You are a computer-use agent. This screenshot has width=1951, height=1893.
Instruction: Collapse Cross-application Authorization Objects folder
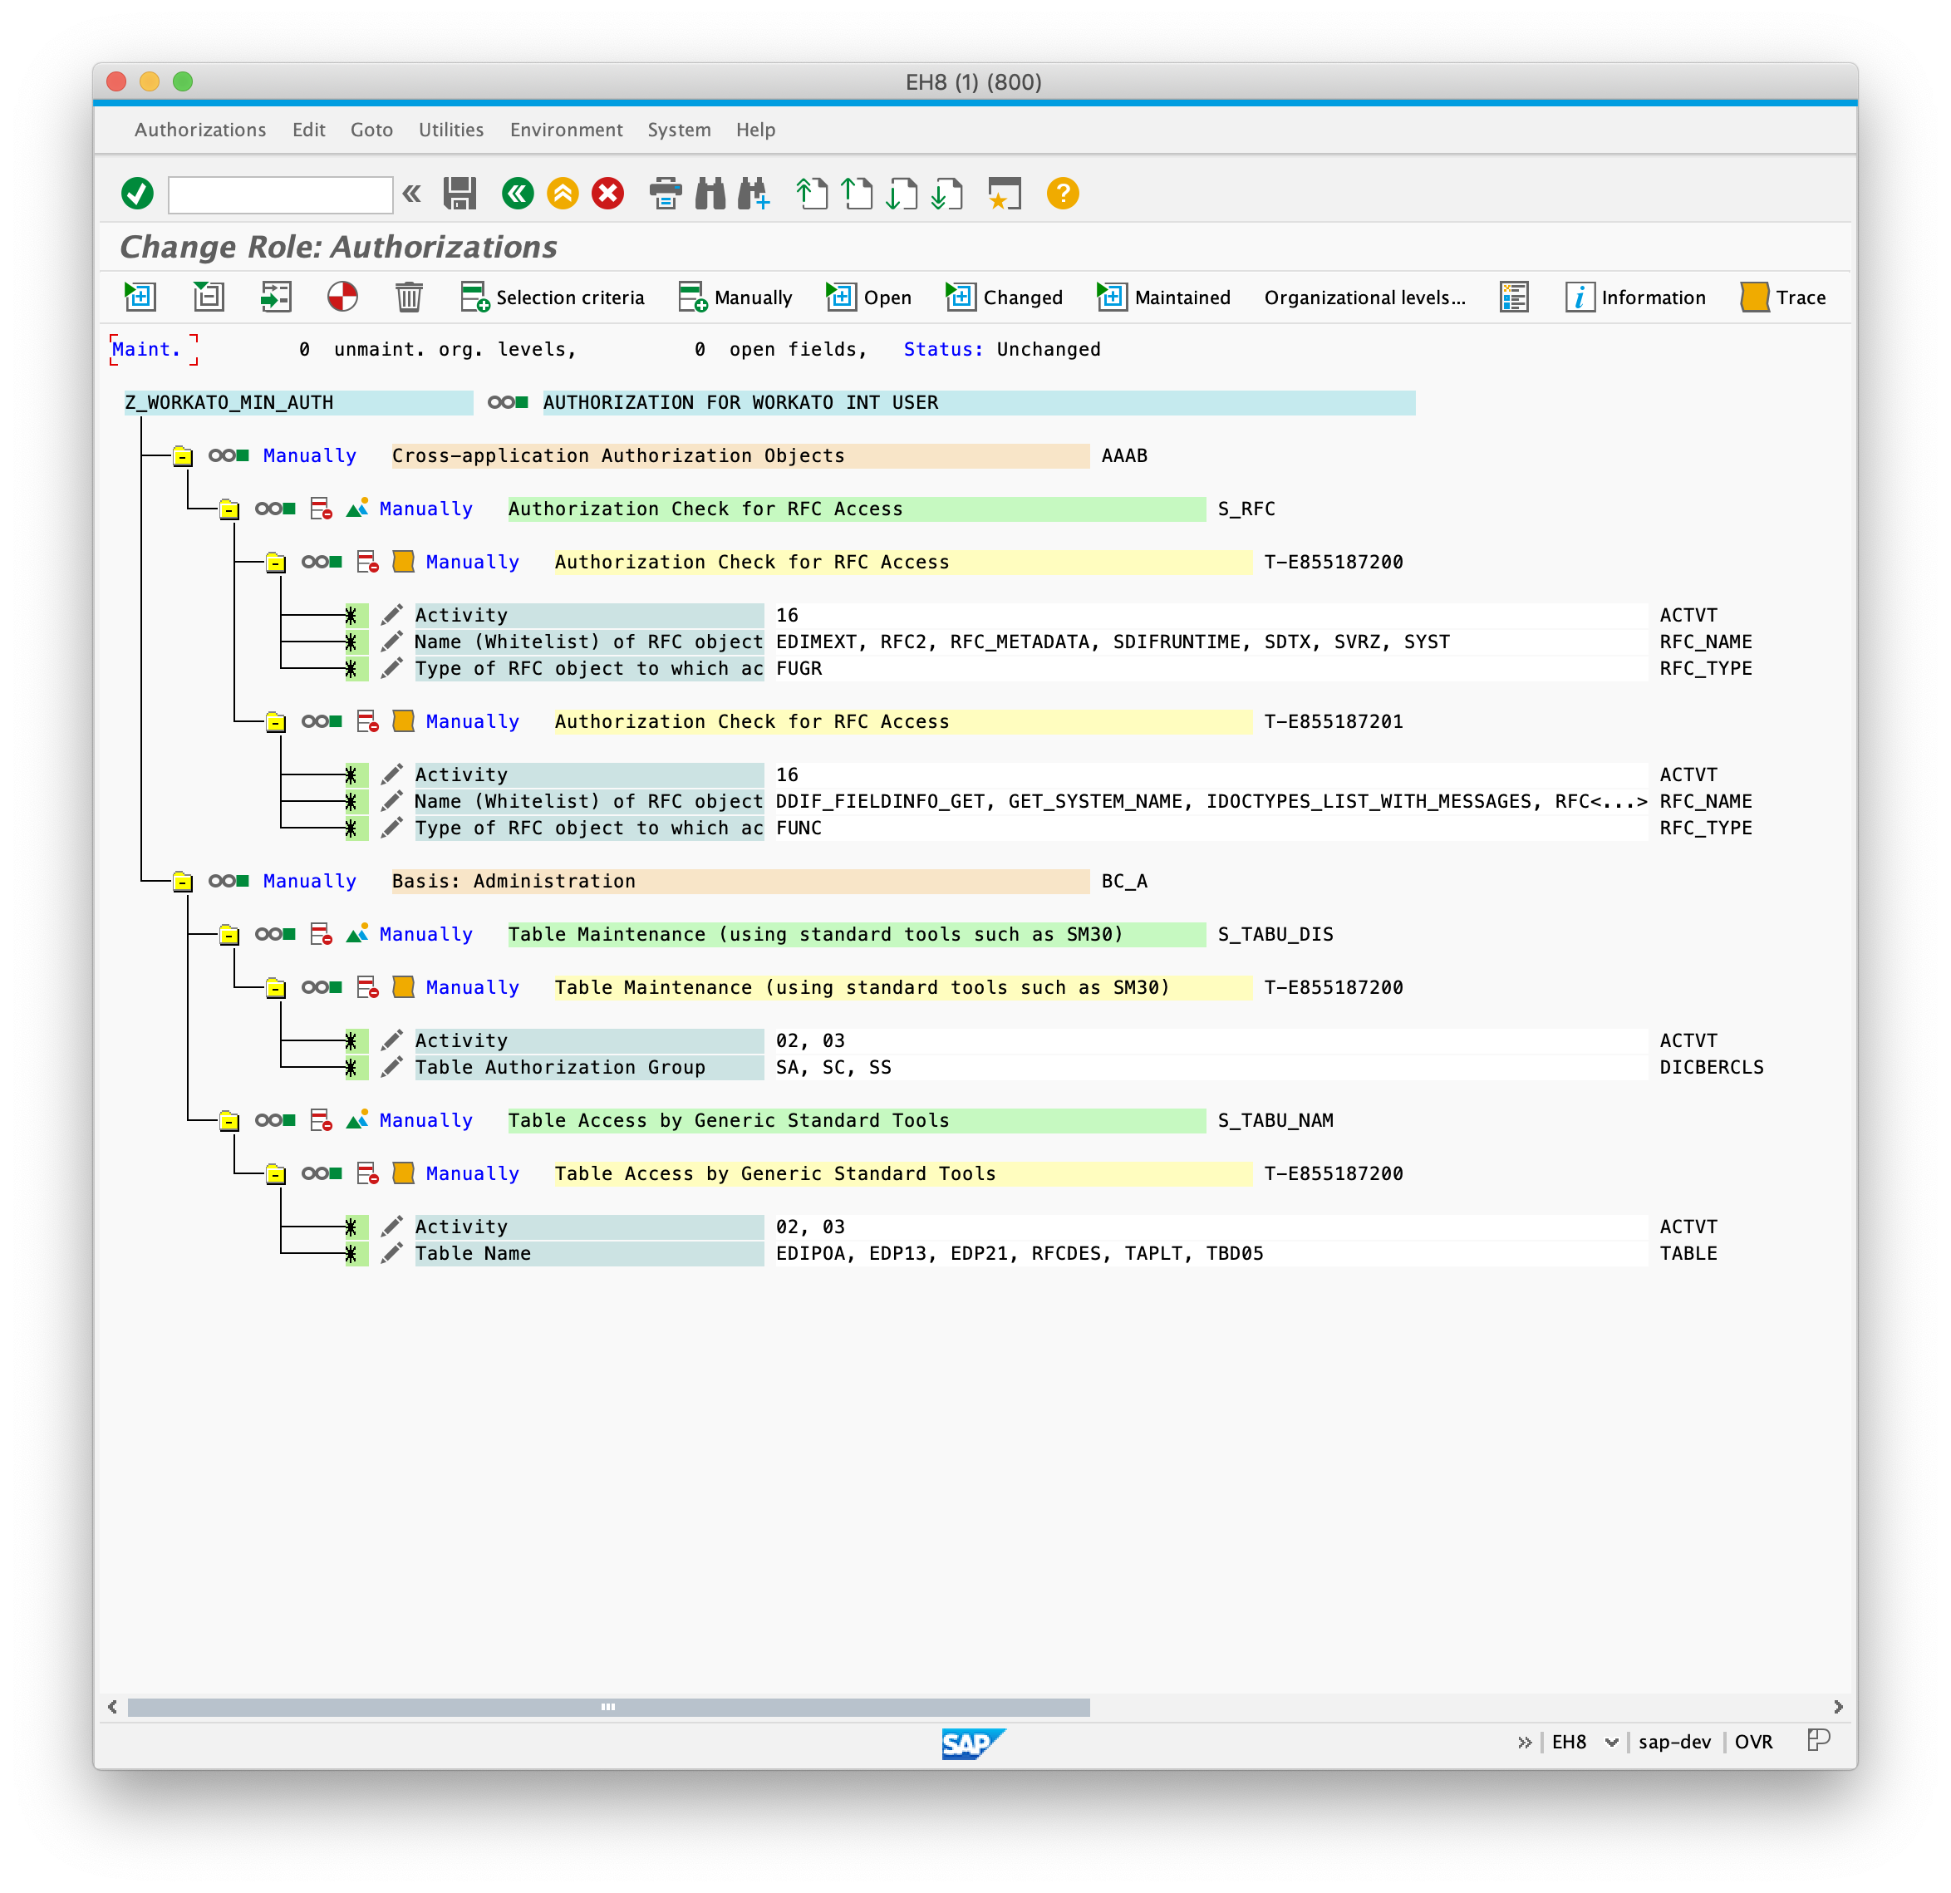[183, 457]
